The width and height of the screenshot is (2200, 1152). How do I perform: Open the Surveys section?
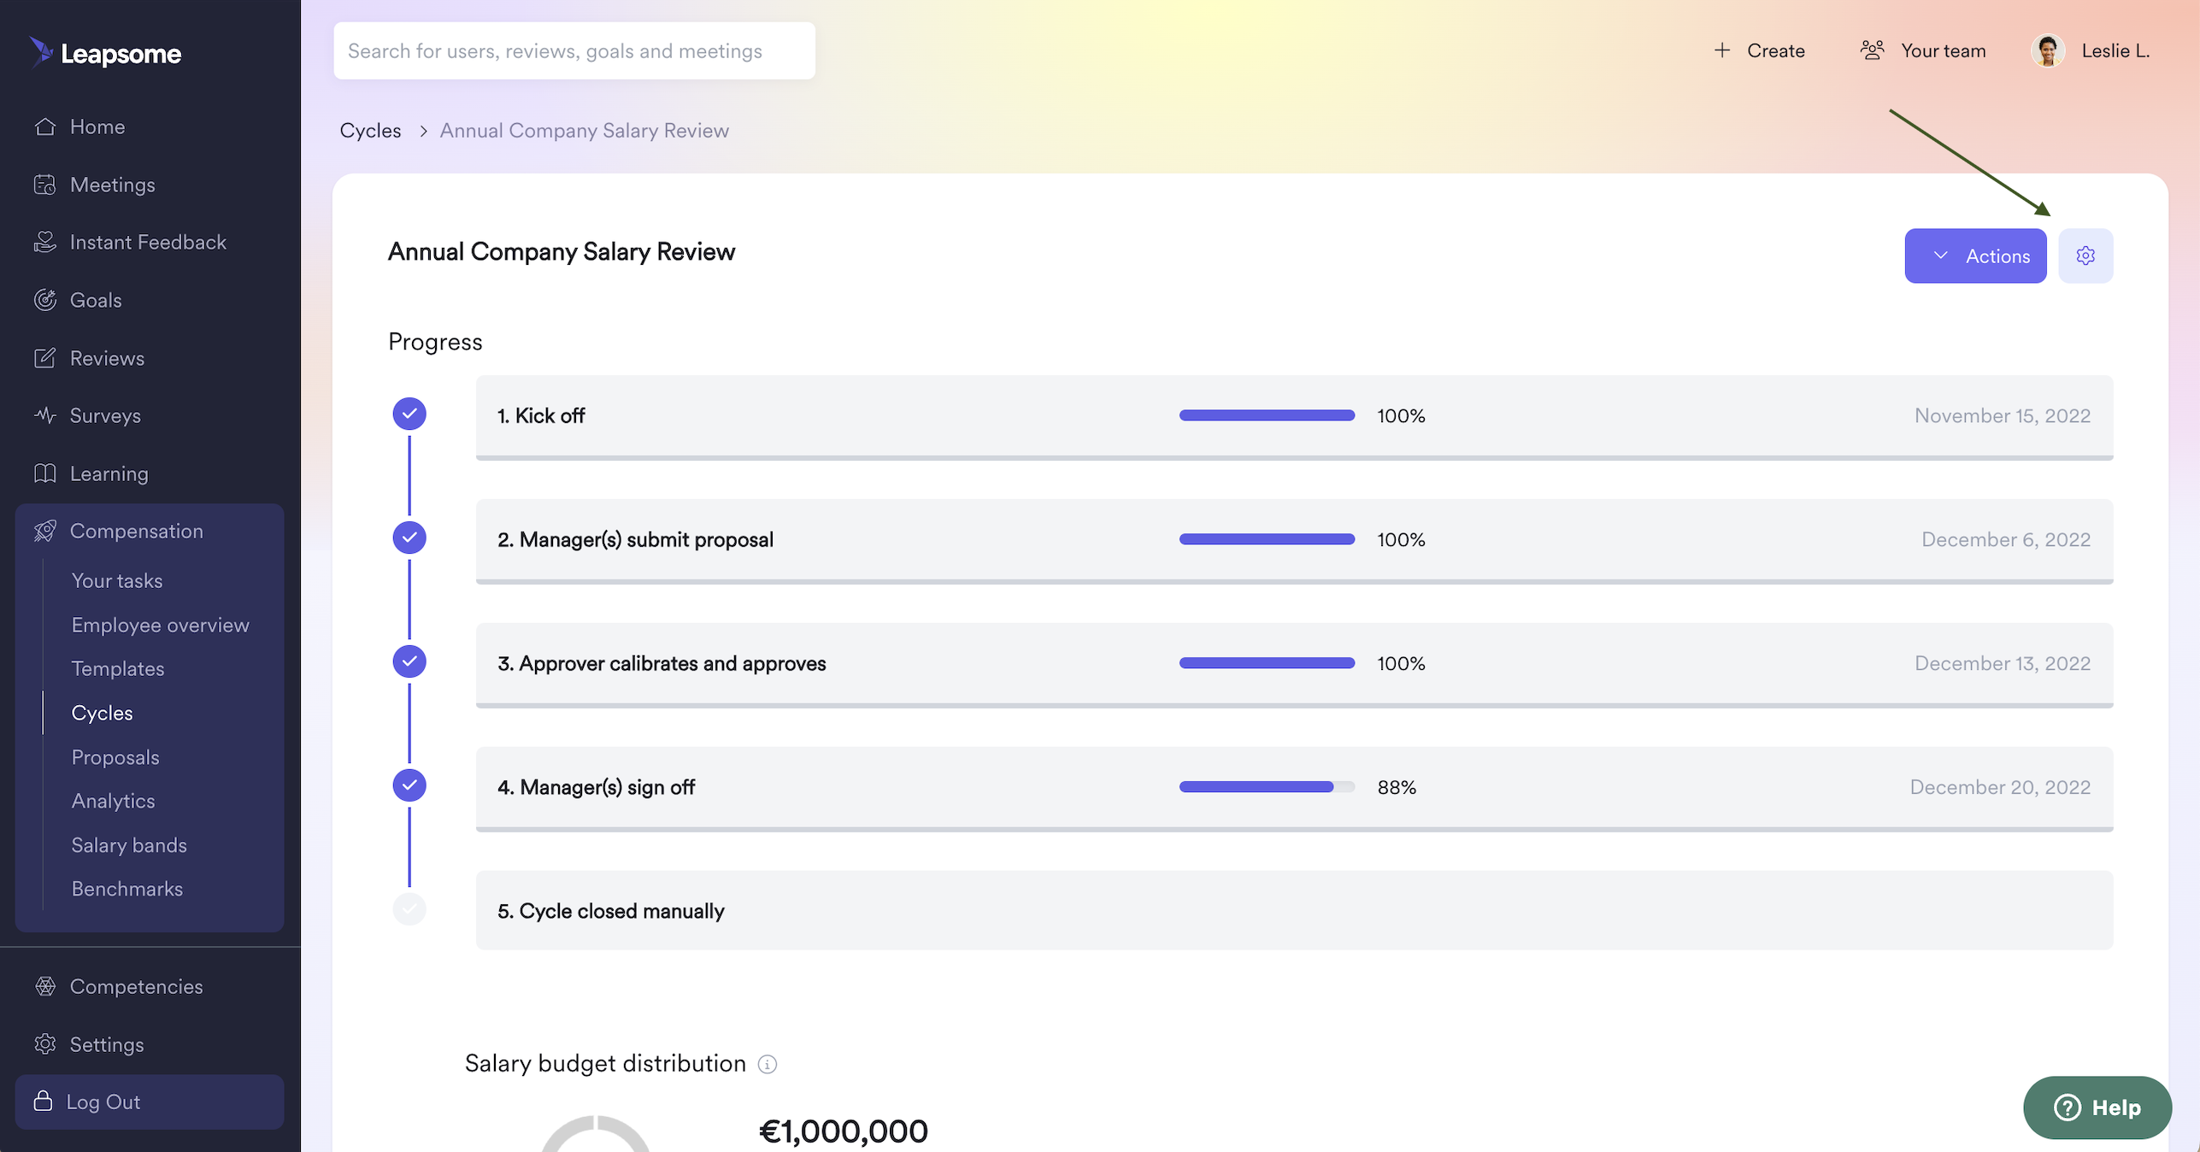104,415
